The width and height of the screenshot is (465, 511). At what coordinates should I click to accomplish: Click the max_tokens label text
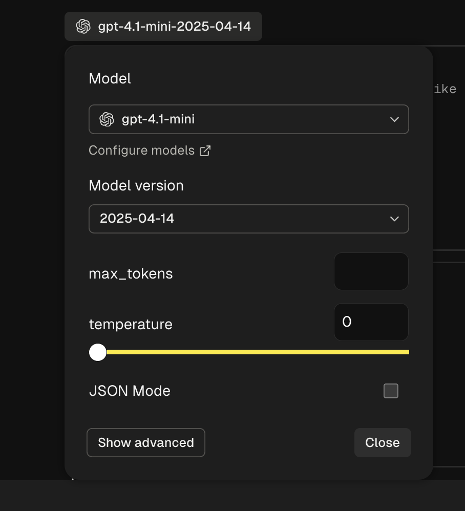point(131,273)
